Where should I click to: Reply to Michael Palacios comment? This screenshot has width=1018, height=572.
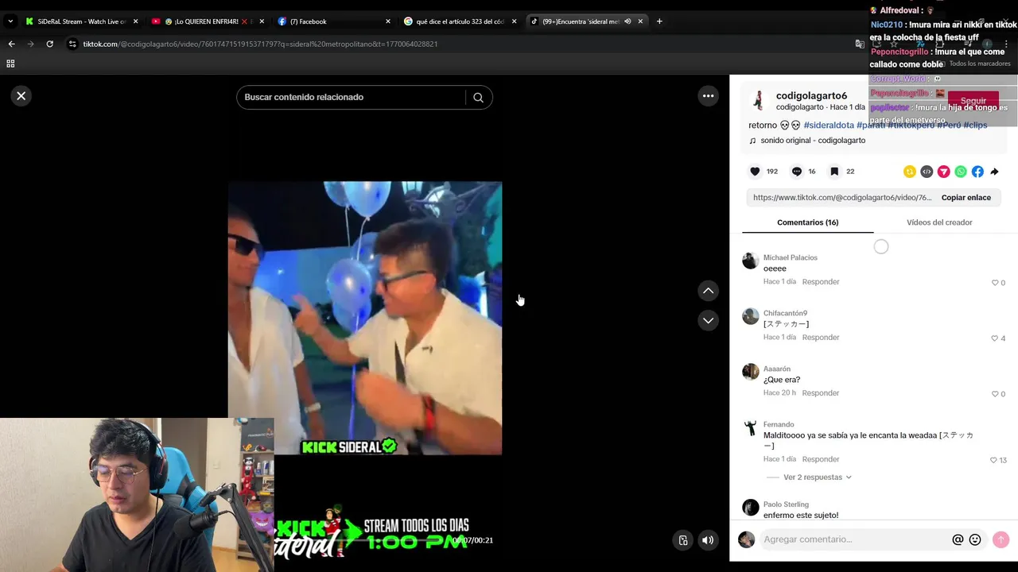821,282
